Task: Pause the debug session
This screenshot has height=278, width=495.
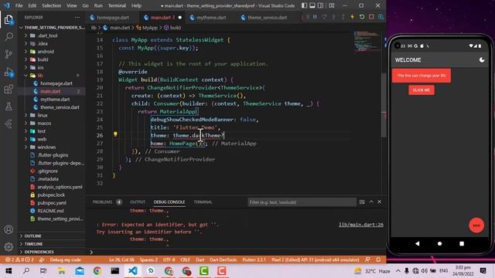Action: (x=315, y=17)
